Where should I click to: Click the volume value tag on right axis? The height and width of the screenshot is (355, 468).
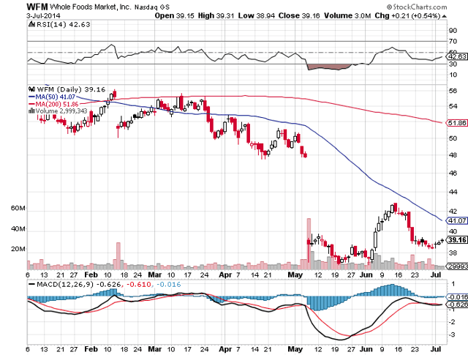pos(457,266)
